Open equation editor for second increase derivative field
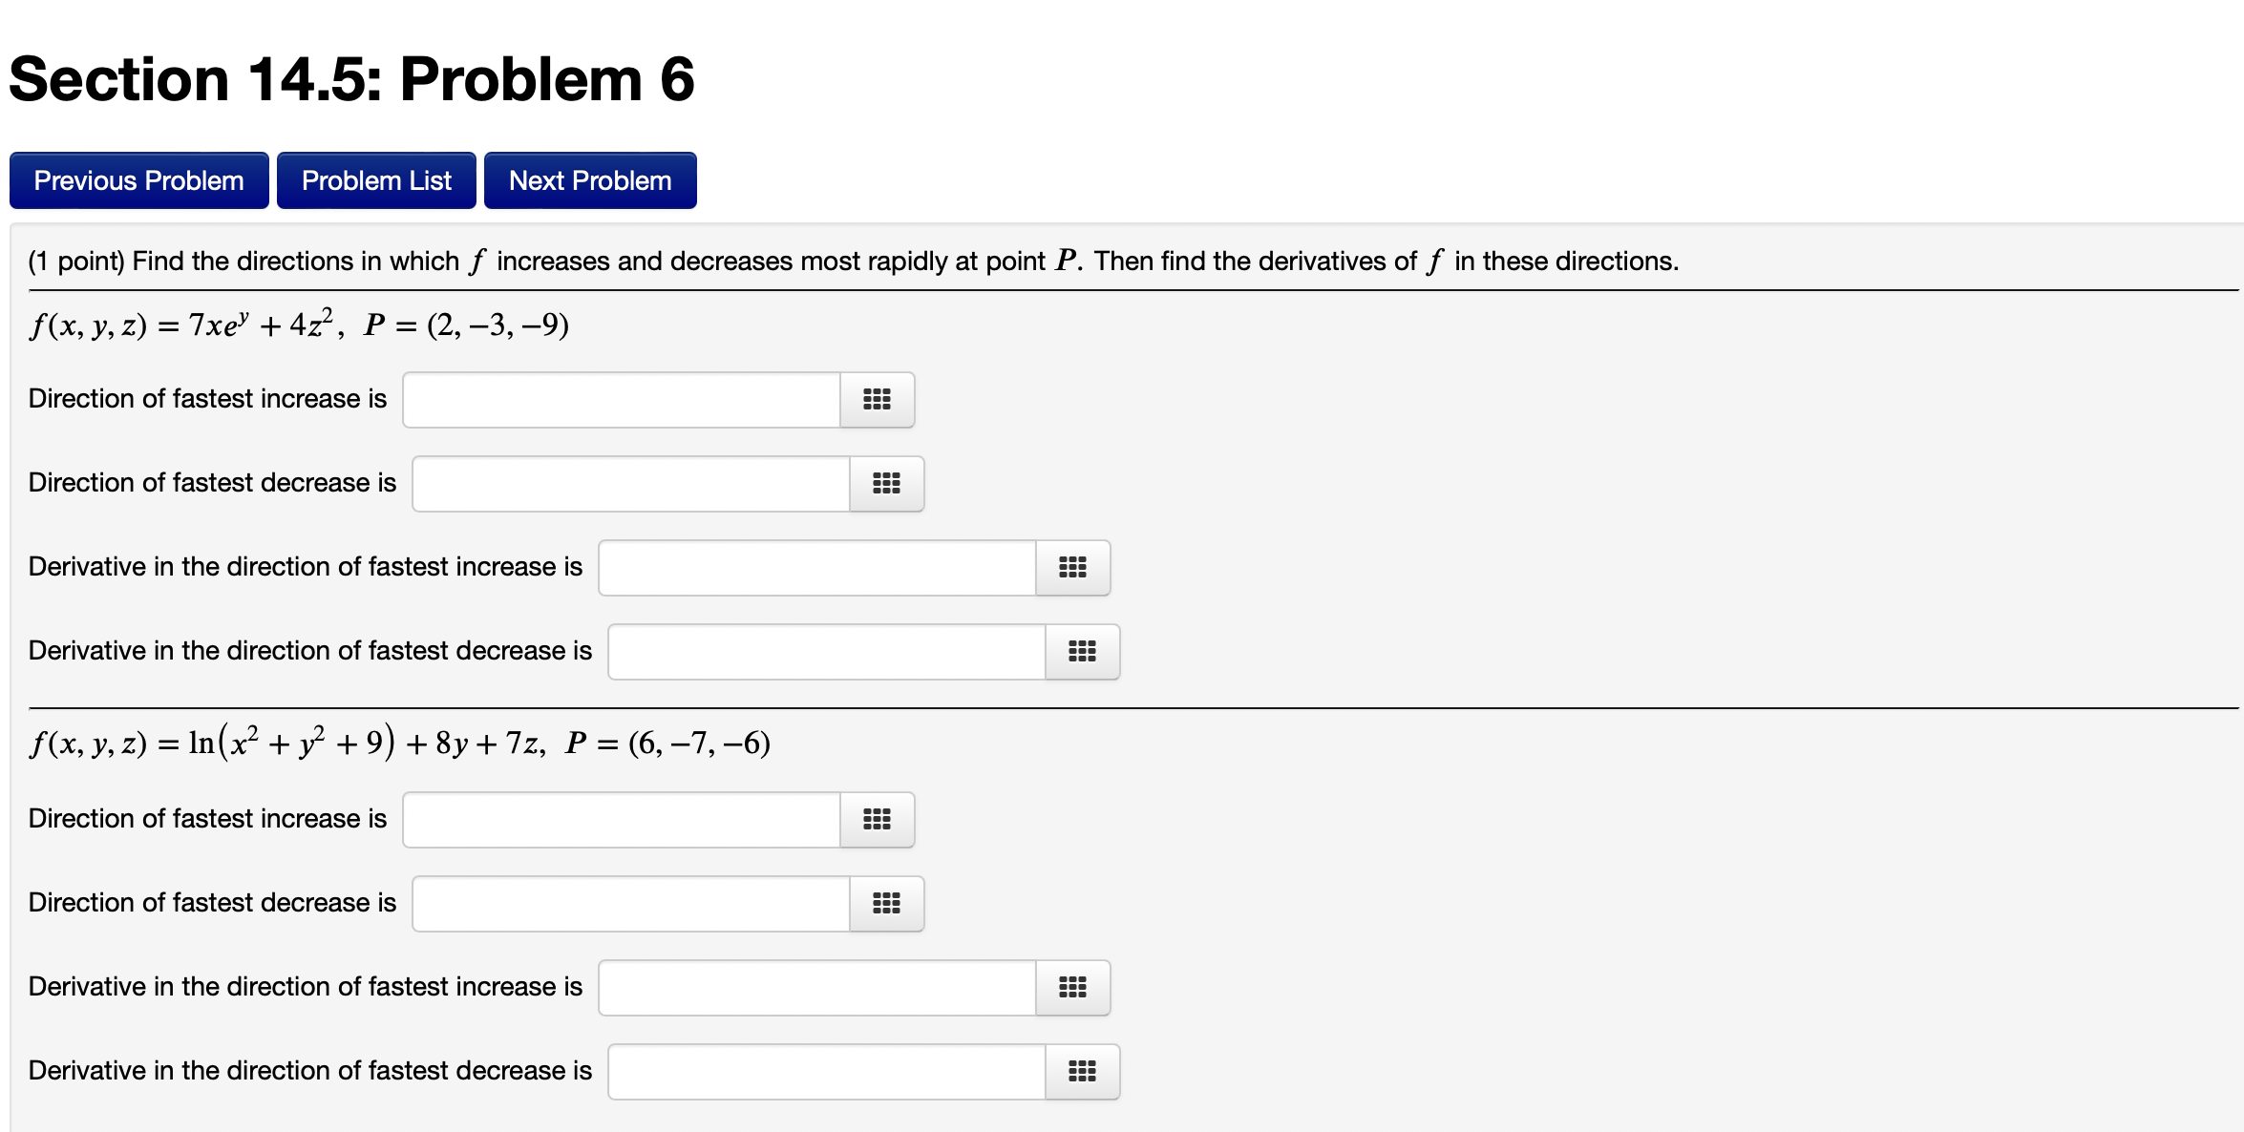2244x1132 pixels. [1072, 988]
